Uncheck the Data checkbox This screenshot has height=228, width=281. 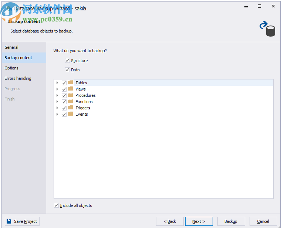click(x=67, y=70)
